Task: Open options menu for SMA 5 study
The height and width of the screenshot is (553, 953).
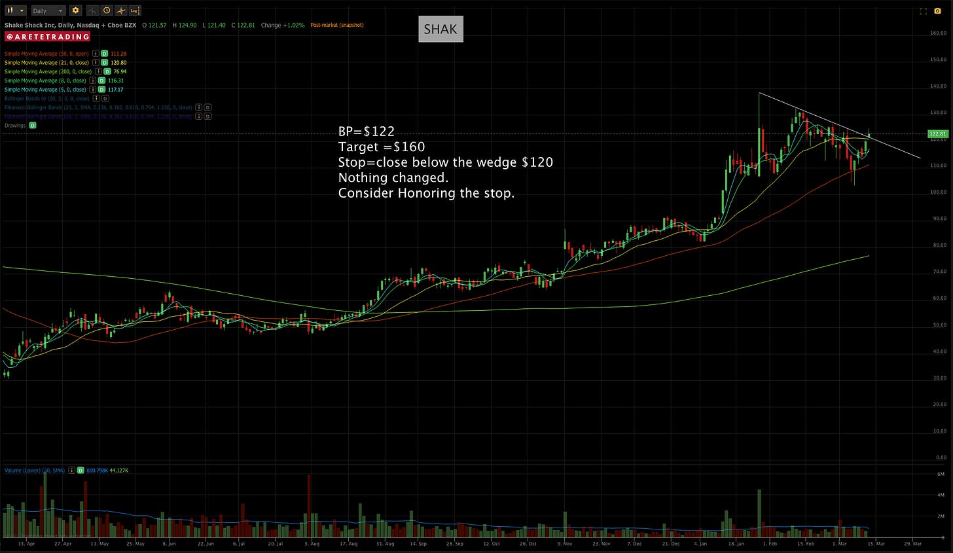Action: [93, 90]
